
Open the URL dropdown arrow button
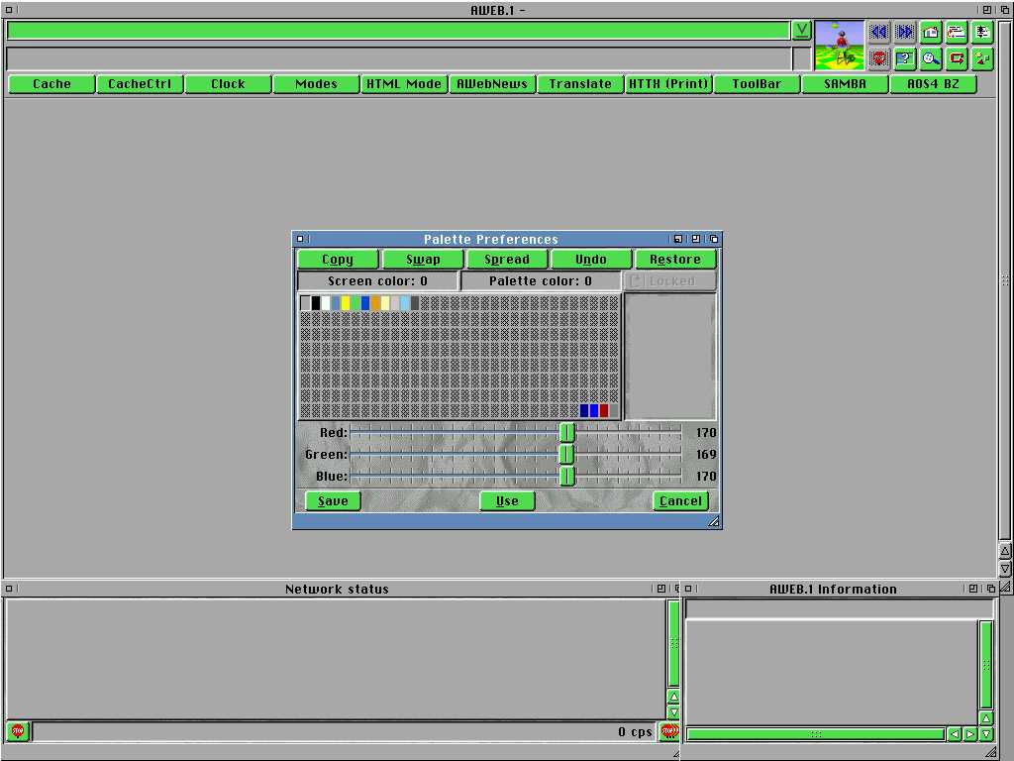pos(801,31)
